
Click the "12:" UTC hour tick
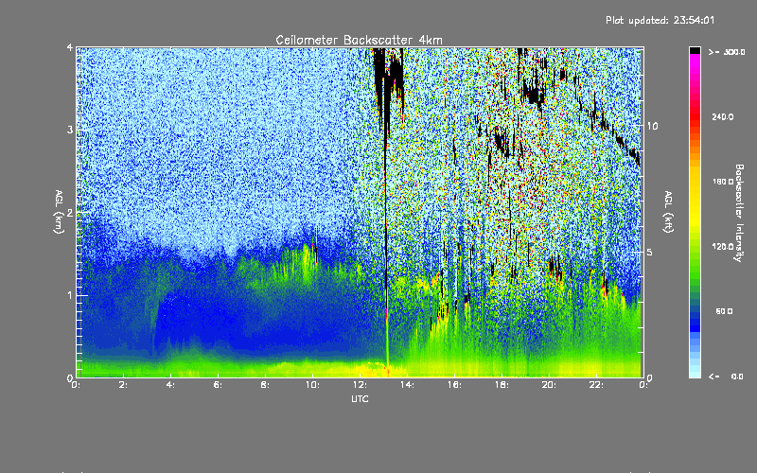360,385
